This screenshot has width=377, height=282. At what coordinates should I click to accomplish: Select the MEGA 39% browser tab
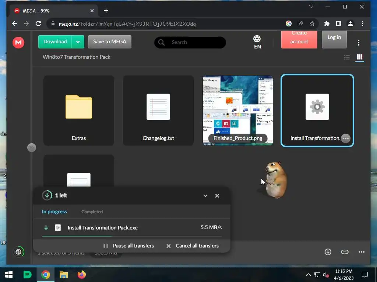(54, 11)
